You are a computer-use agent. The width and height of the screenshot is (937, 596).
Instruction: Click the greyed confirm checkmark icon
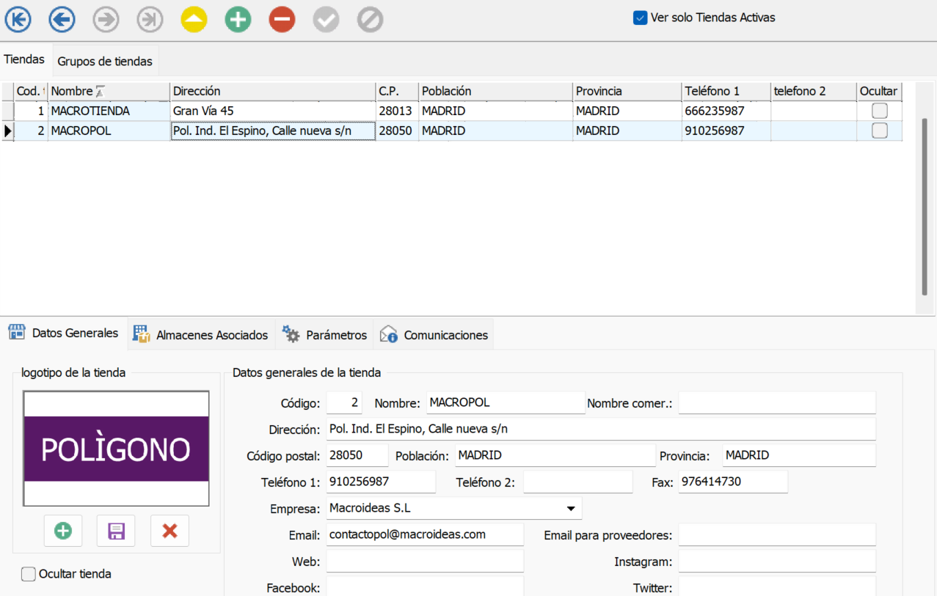coord(326,20)
